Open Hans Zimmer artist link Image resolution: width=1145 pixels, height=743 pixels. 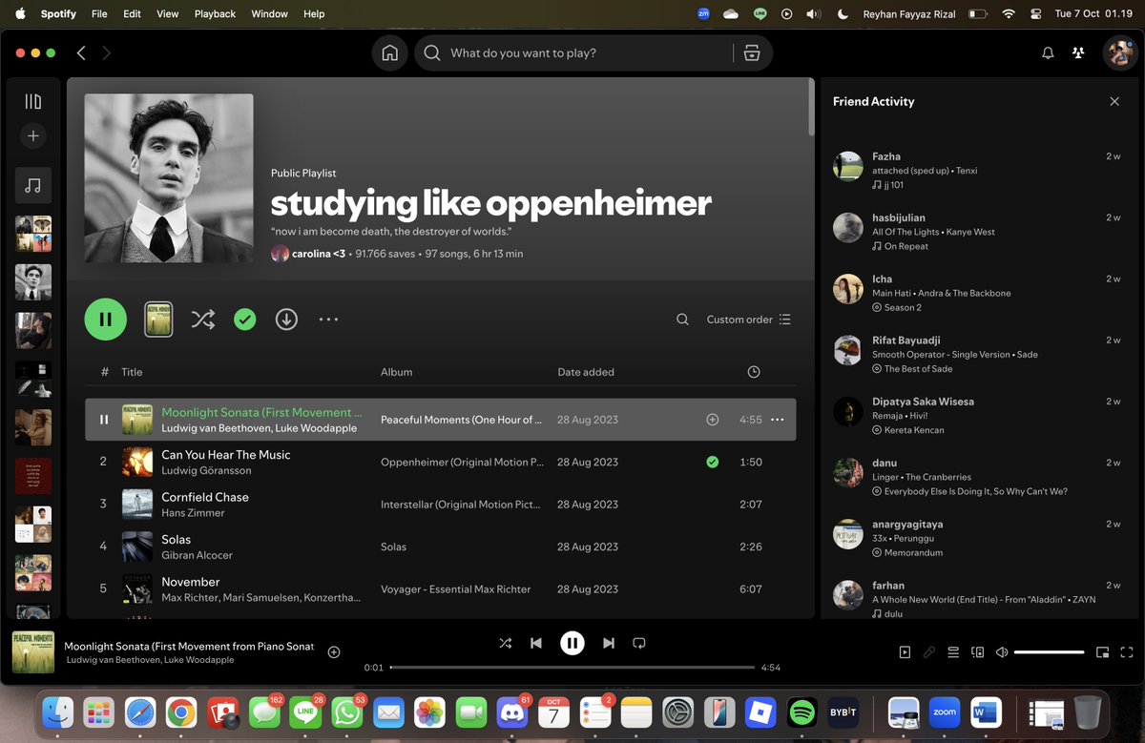(193, 513)
